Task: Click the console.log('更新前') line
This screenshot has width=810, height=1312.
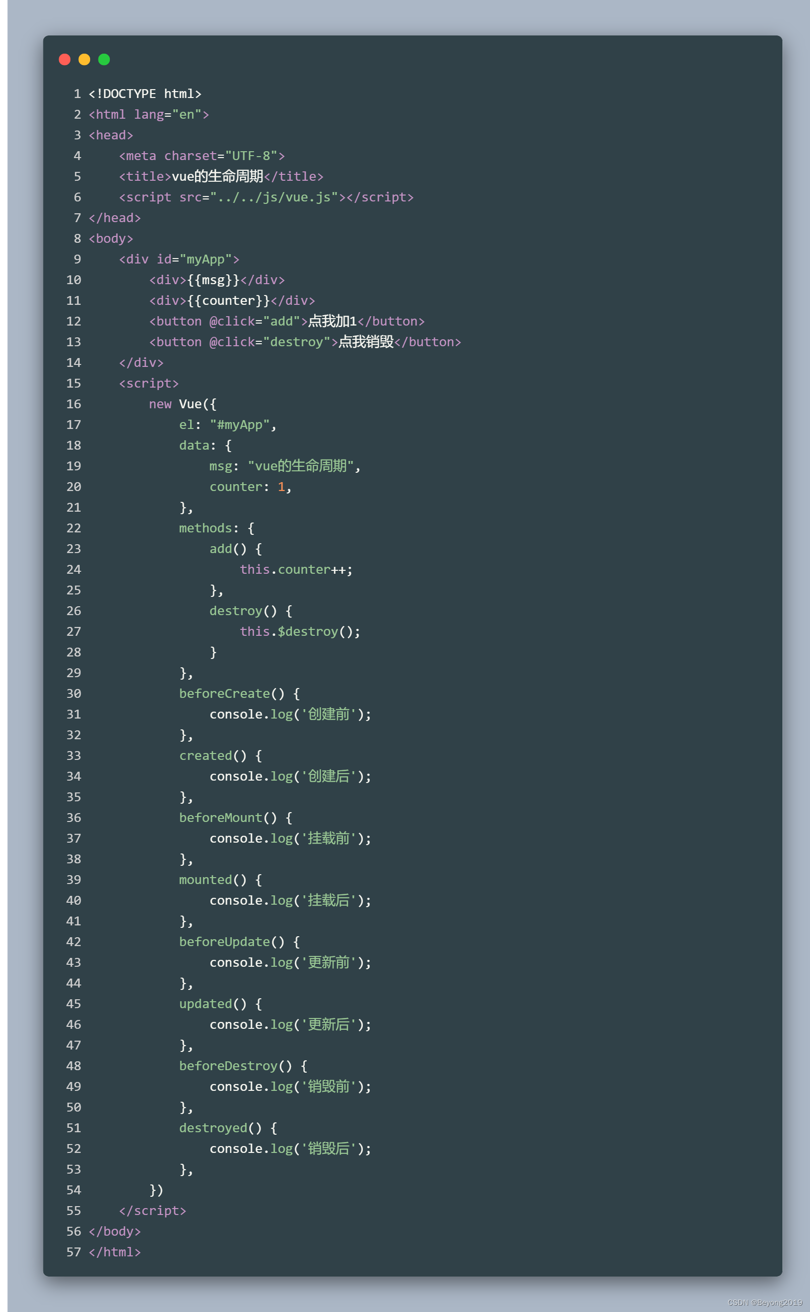Action: [291, 963]
